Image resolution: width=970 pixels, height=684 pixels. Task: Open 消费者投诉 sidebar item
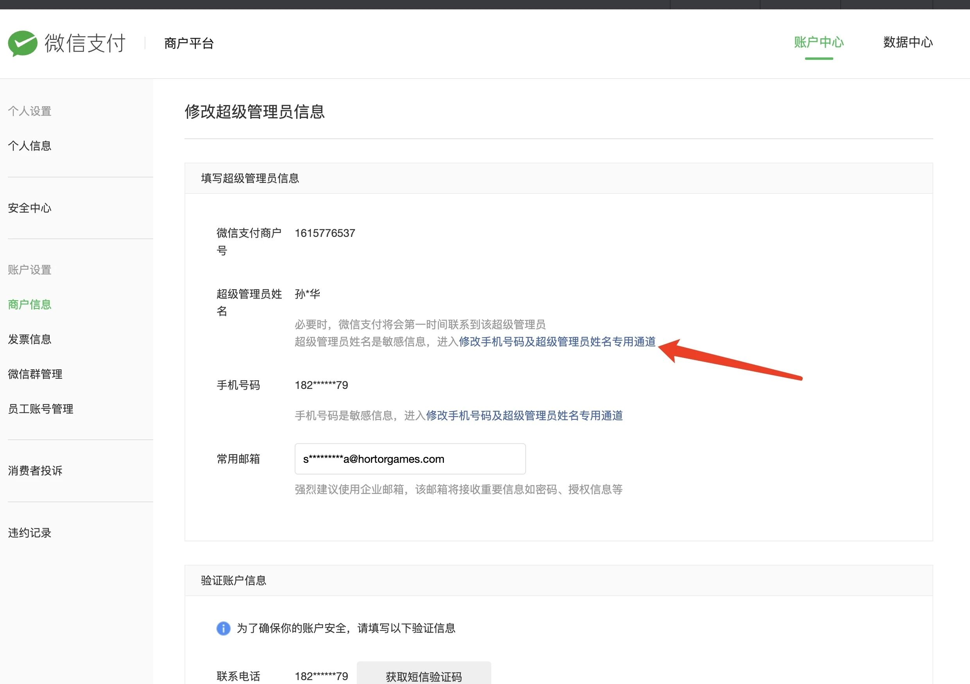point(35,471)
